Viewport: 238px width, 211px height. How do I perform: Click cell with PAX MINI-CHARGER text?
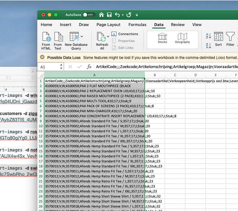pos(94,111)
